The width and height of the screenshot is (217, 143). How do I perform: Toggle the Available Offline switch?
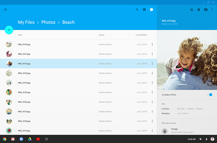point(209,95)
